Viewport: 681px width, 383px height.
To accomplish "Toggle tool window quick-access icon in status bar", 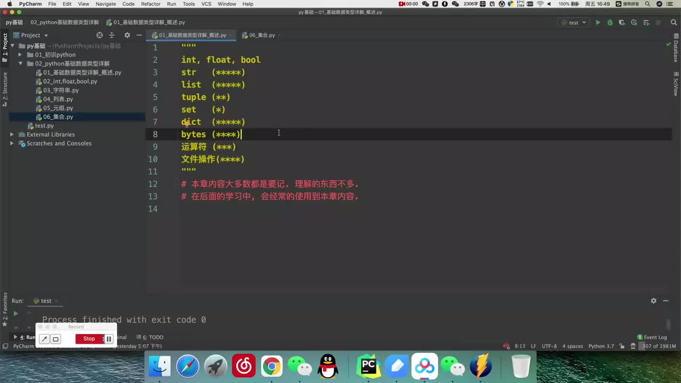I will pyautogui.click(x=5, y=346).
